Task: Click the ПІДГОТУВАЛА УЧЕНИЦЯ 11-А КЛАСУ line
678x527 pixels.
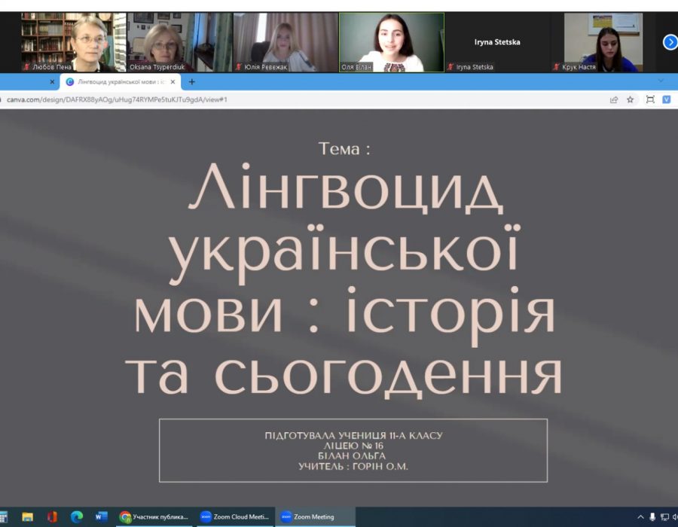Action: point(354,435)
